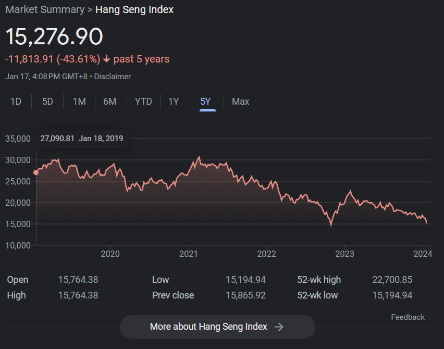Switch chart to 1D range
This screenshot has width=444, height=349.
point(16,102)
